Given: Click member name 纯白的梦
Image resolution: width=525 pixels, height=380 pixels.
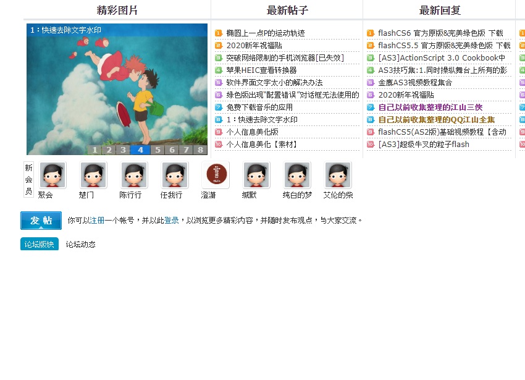Looking at the screenshot, I should click(297, 195).
